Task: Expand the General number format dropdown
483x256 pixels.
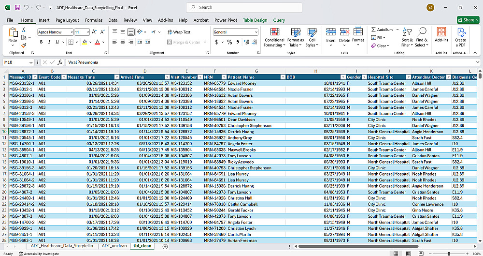Action: [x=256, y=32]
